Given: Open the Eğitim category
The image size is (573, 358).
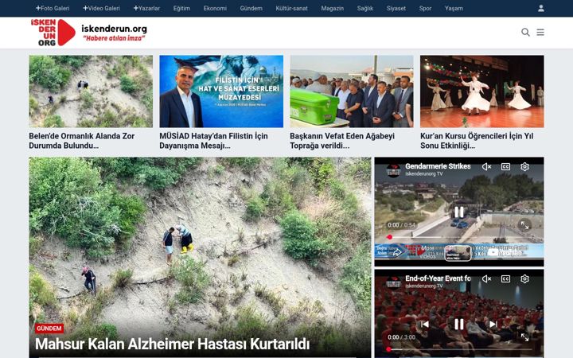Looking at the screenshot, I should 181,8.
